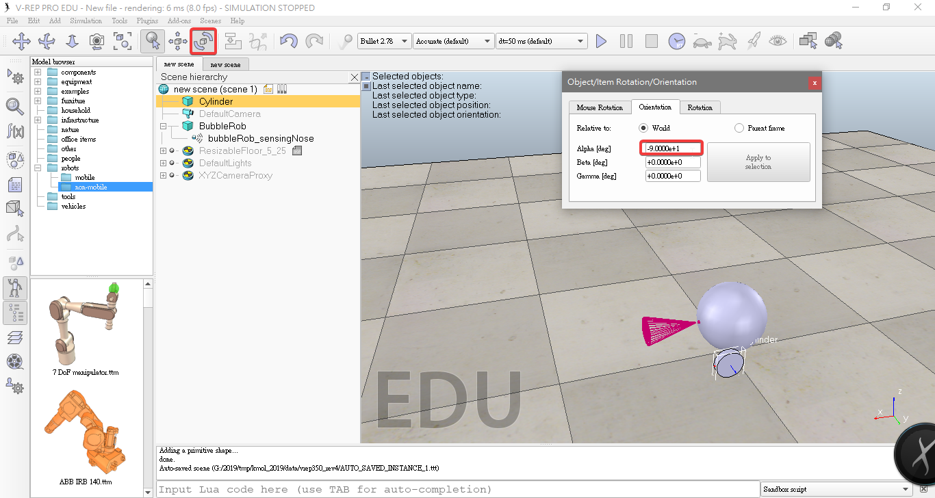935x498 pixels.
Task: Select the camera shift/zoom tool
Action: click(72, 41)
